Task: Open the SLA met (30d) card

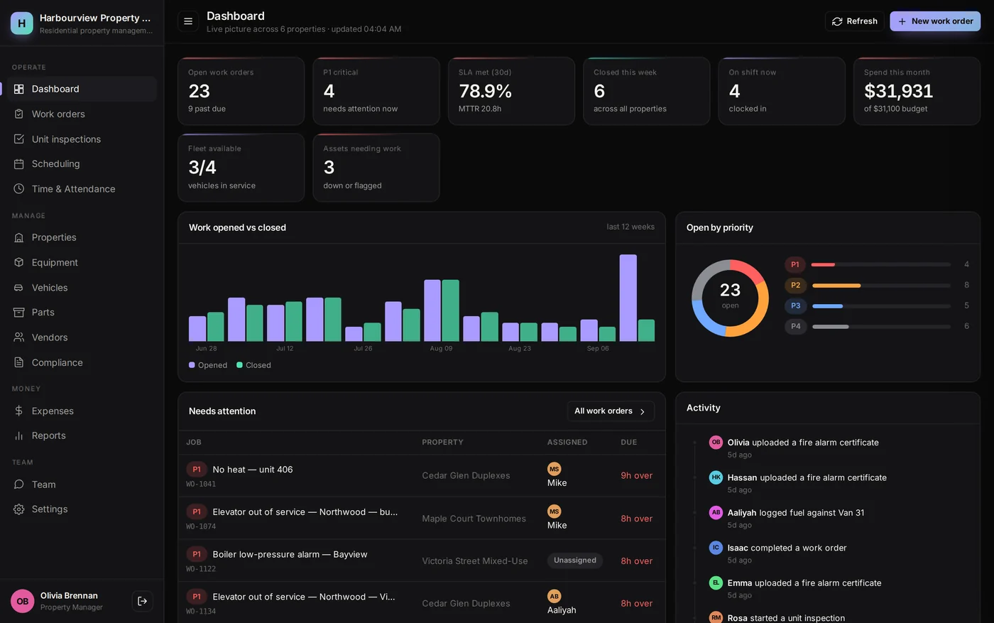Action: [511, 91]
